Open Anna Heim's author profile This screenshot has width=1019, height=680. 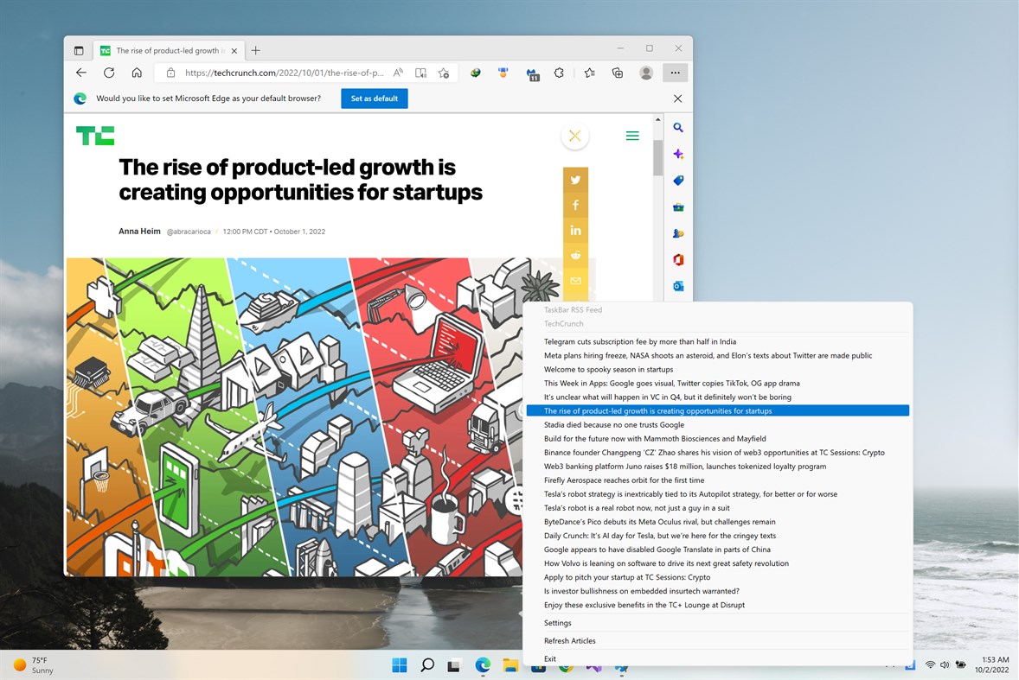139,231
